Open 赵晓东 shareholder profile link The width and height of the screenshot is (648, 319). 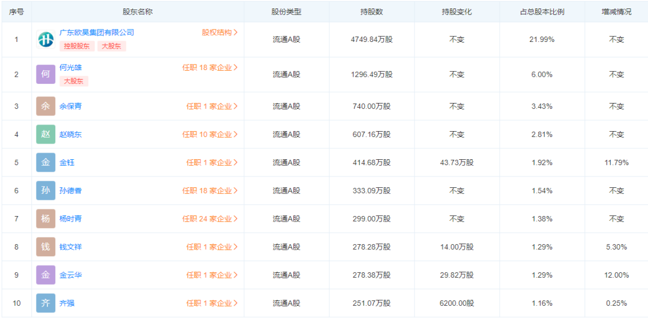[x=70, y=134]
